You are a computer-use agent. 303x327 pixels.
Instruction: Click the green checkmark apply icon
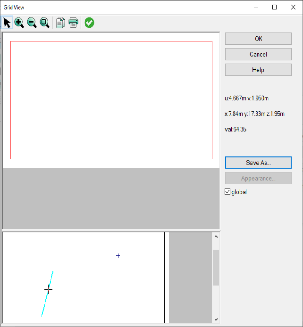(x=89, y=23)
